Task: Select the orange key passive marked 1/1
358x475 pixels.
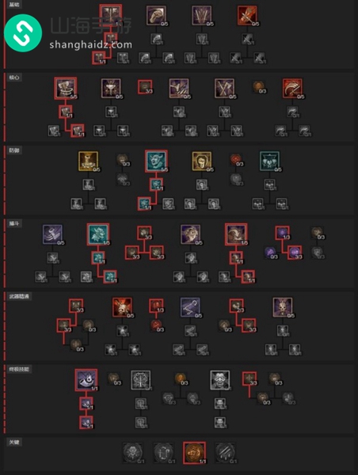Action: coord(194,453)
